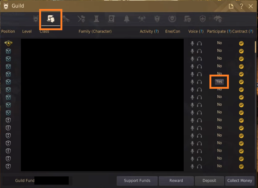The height and width of the screenshot is (188, 258).
Task: Open the scroll with shield tab
Action: (x=111, y=19)
